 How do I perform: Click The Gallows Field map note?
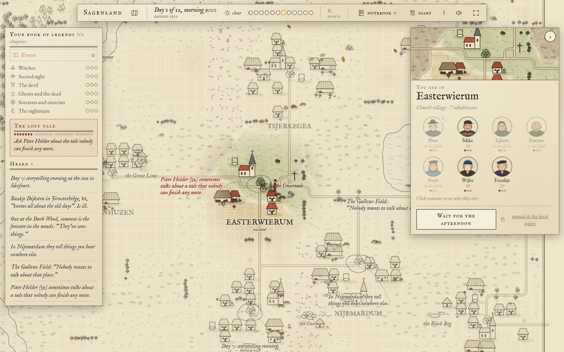tap(378, 204)
